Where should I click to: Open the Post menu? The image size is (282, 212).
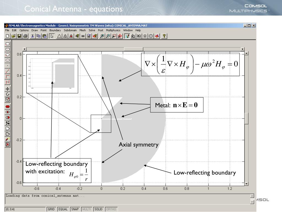tap(101, 30)
